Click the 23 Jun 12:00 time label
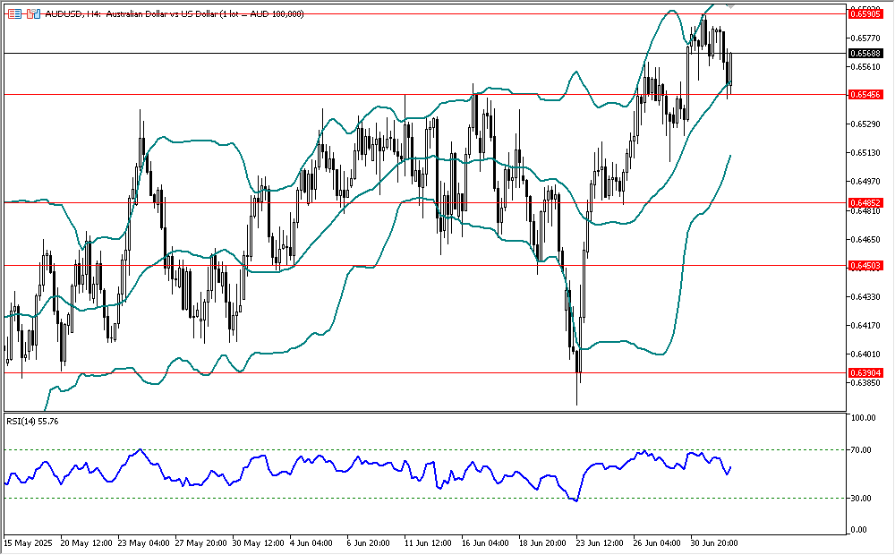Image resolution: width=895 pixels, height=555 pixels. pyautogui.click(x=600, y=543)
